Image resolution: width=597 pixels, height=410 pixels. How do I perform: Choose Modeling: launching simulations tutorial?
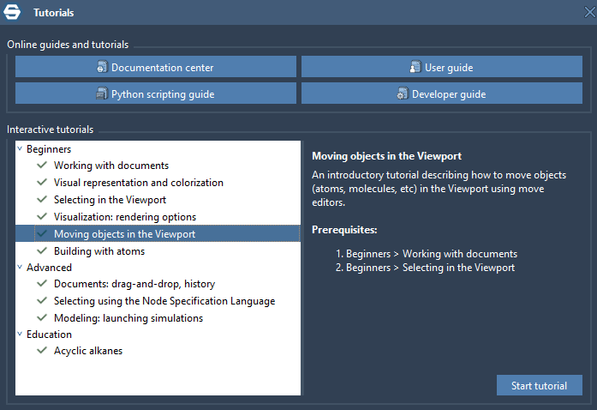(x=128, y=318)
